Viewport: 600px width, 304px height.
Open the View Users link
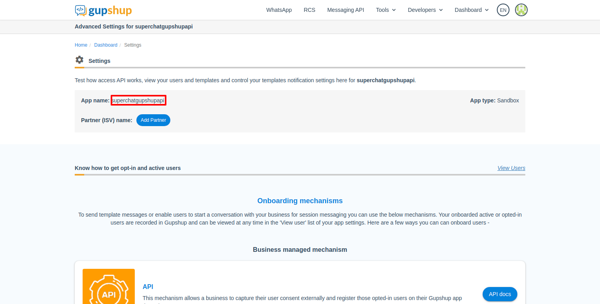click(511, 168)
